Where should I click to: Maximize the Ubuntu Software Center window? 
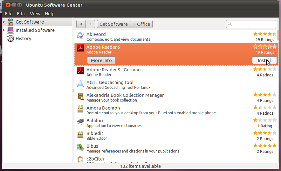pos(19,5)
